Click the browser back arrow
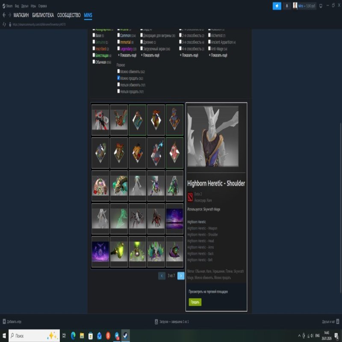Image resolution: width=342 pixels, height=342 pixels. click(x=4, y=15)
